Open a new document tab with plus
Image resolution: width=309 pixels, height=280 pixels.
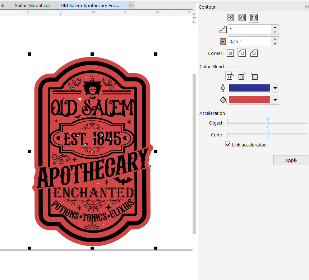[x=131, y=5]
